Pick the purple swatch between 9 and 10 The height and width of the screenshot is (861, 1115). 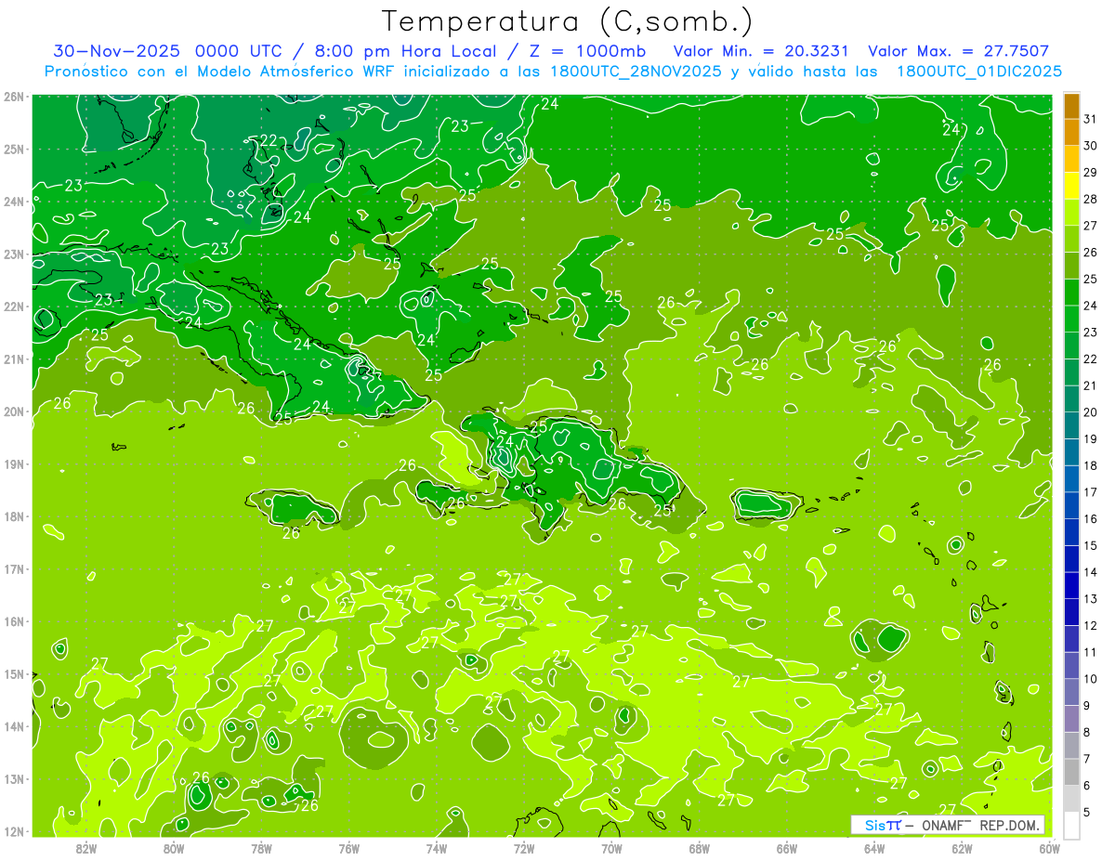pos(1071,692)
